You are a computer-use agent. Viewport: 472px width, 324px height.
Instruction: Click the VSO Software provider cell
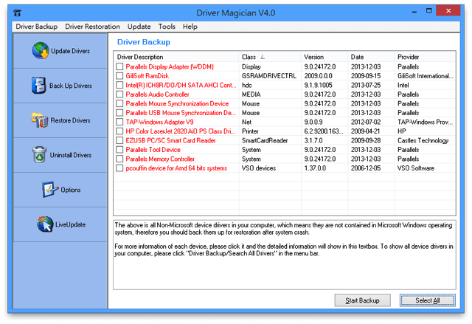[416, 168]
